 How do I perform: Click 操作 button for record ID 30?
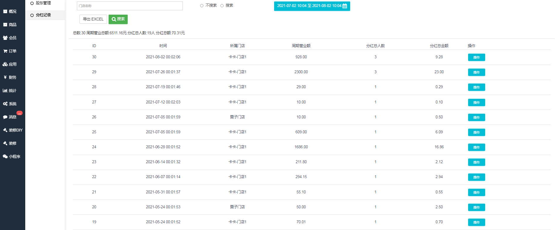click(x=476, y=57)
